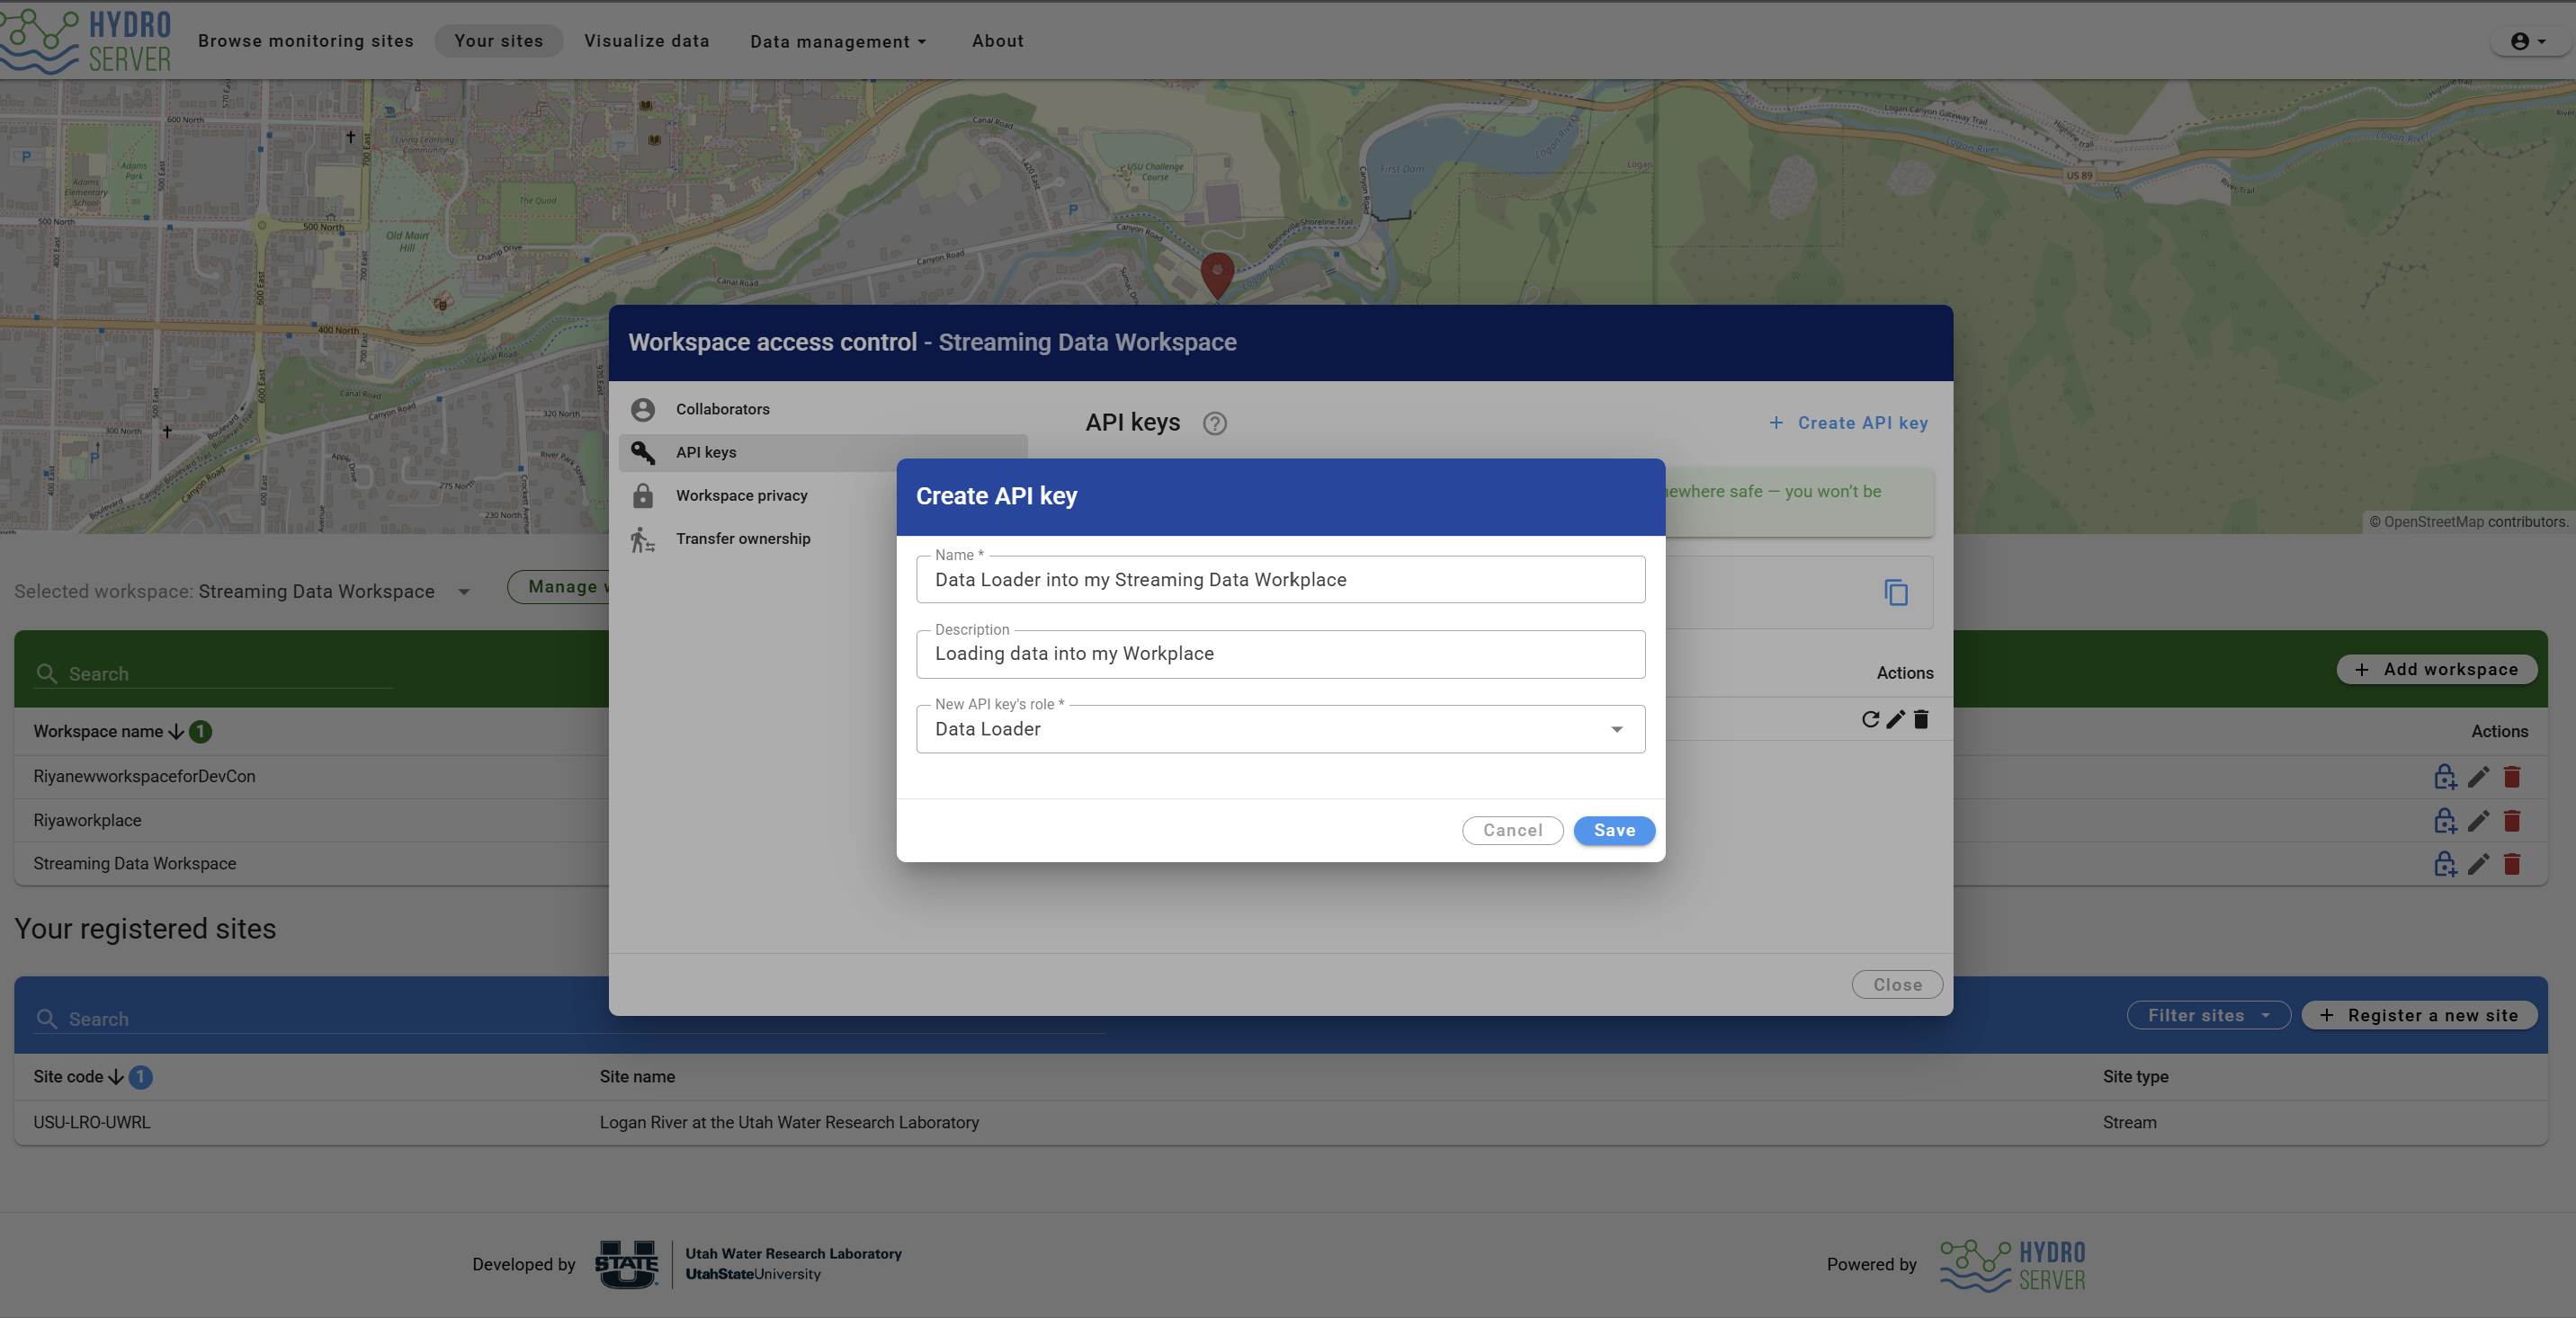Screen dimensions: 2576x1318
Task: Edit the Riyaworkplace workspace
Action: click(2478, 820)
